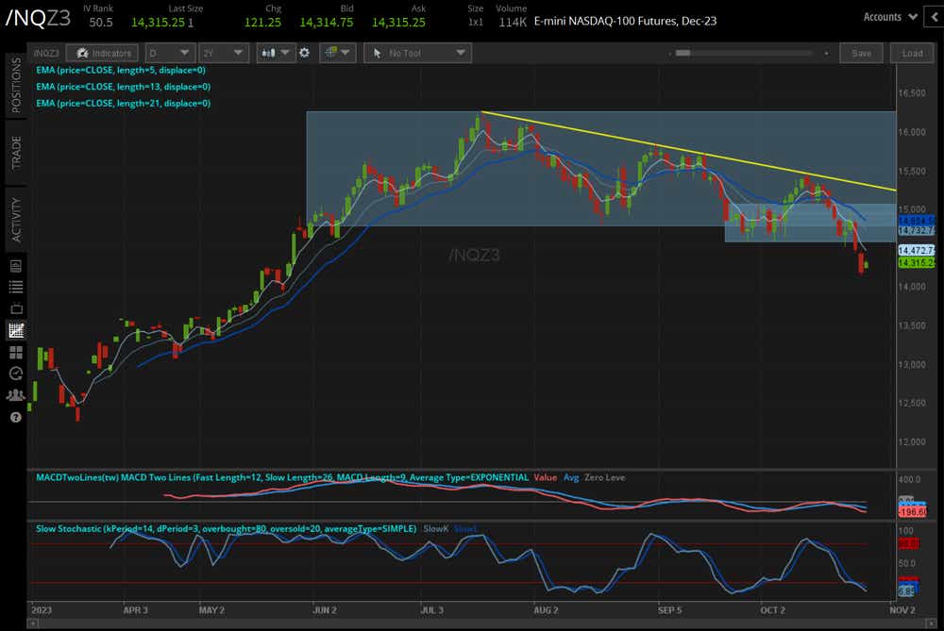Open the Indicators menu button

(x=102, y=53)
